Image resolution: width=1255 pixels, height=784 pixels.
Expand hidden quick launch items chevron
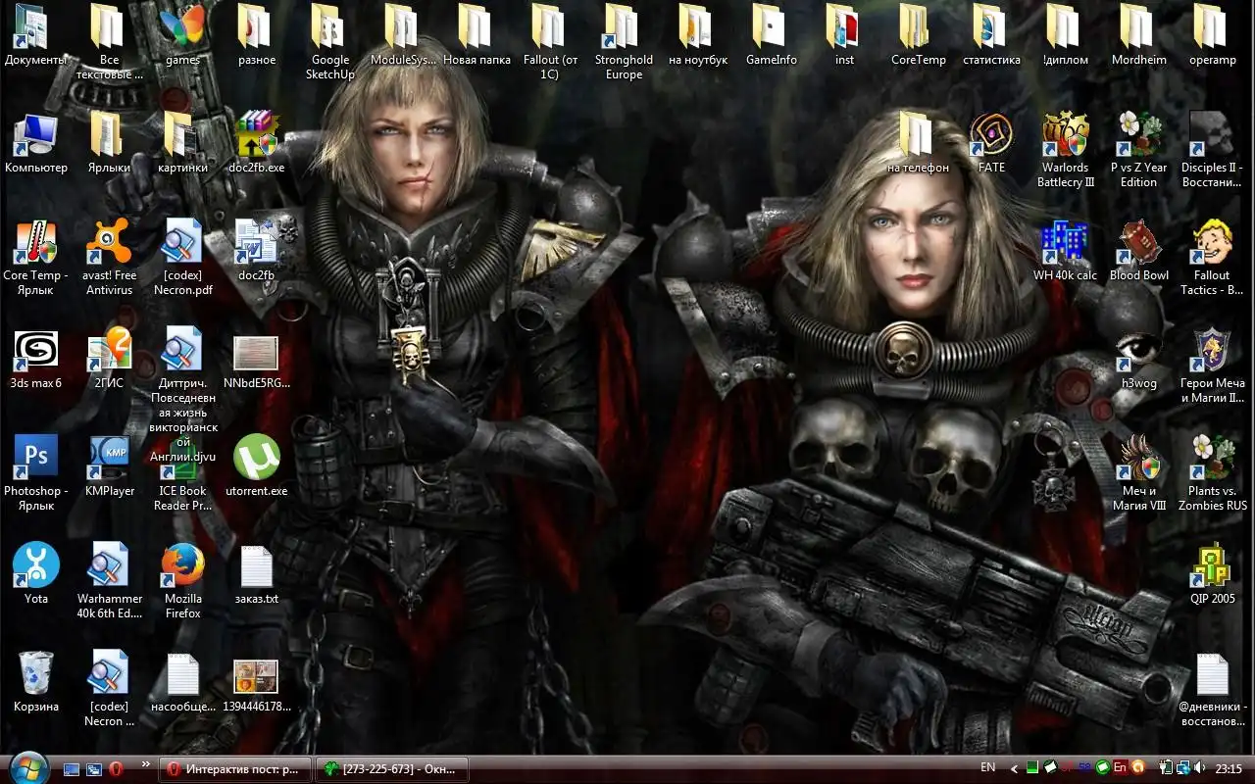146,764
